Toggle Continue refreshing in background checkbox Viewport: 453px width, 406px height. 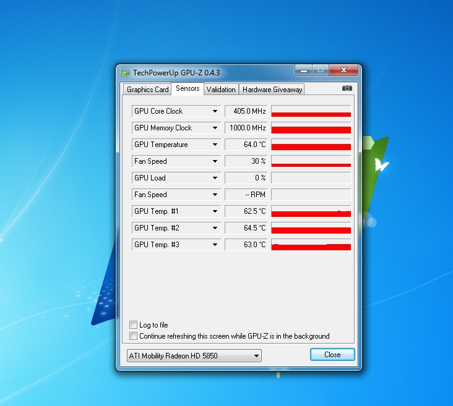pos(133,336)
